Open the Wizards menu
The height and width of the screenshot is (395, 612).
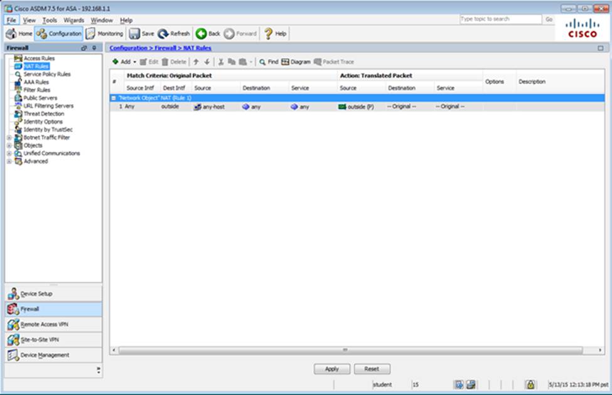(73, 20)
